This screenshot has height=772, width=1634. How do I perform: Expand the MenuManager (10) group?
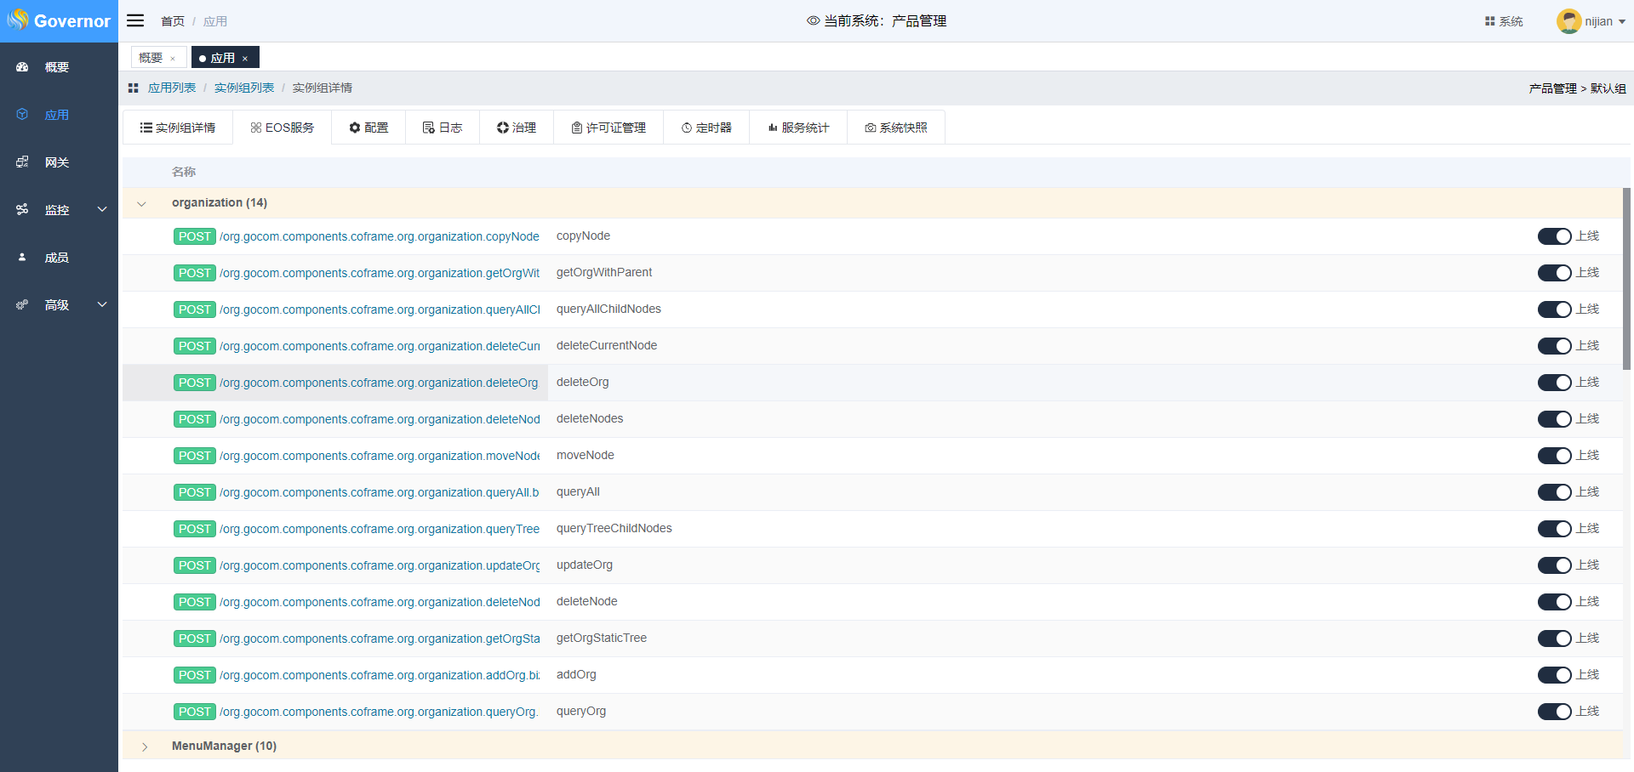(145, 746)
